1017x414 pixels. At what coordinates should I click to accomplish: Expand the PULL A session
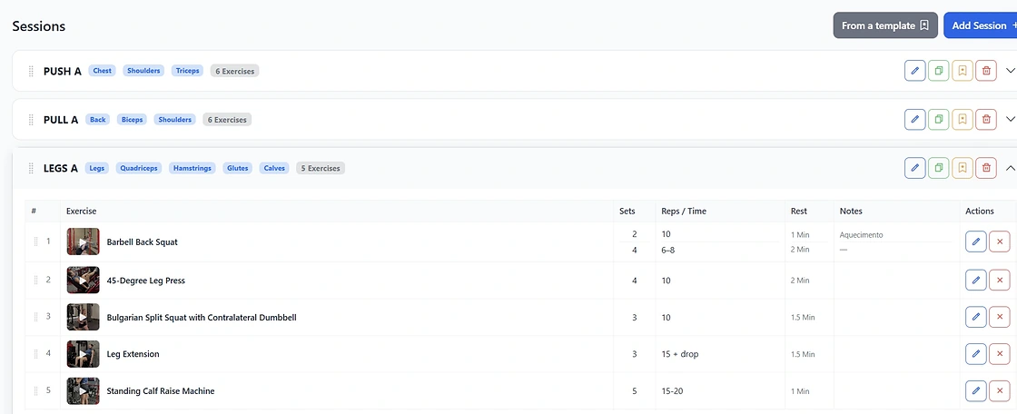[1010, 120]
